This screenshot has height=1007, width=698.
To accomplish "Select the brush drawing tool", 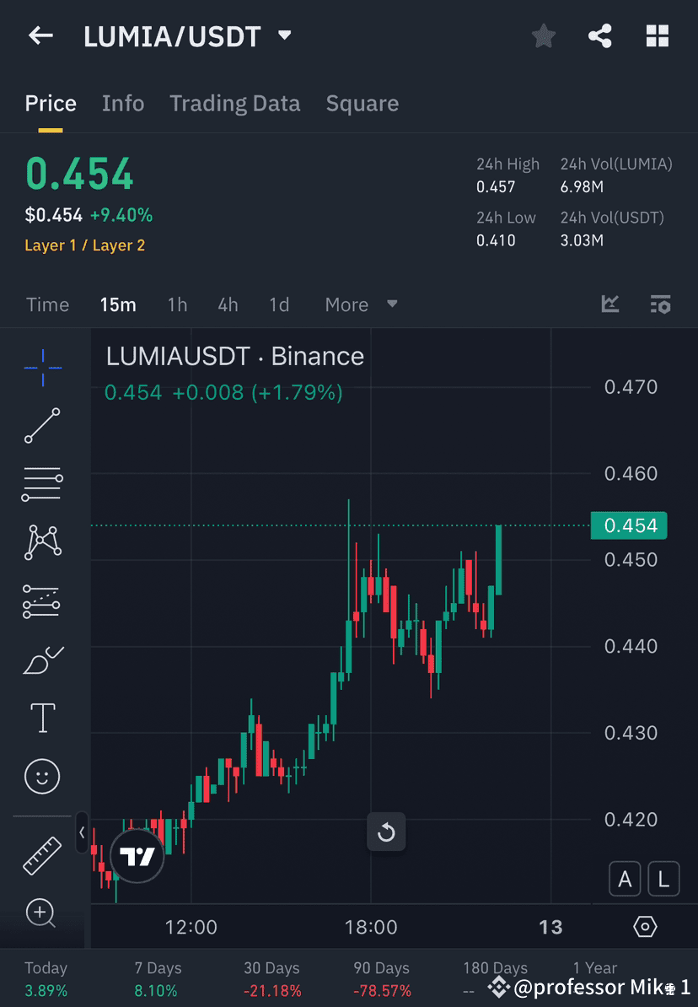I will coord(42,660).
